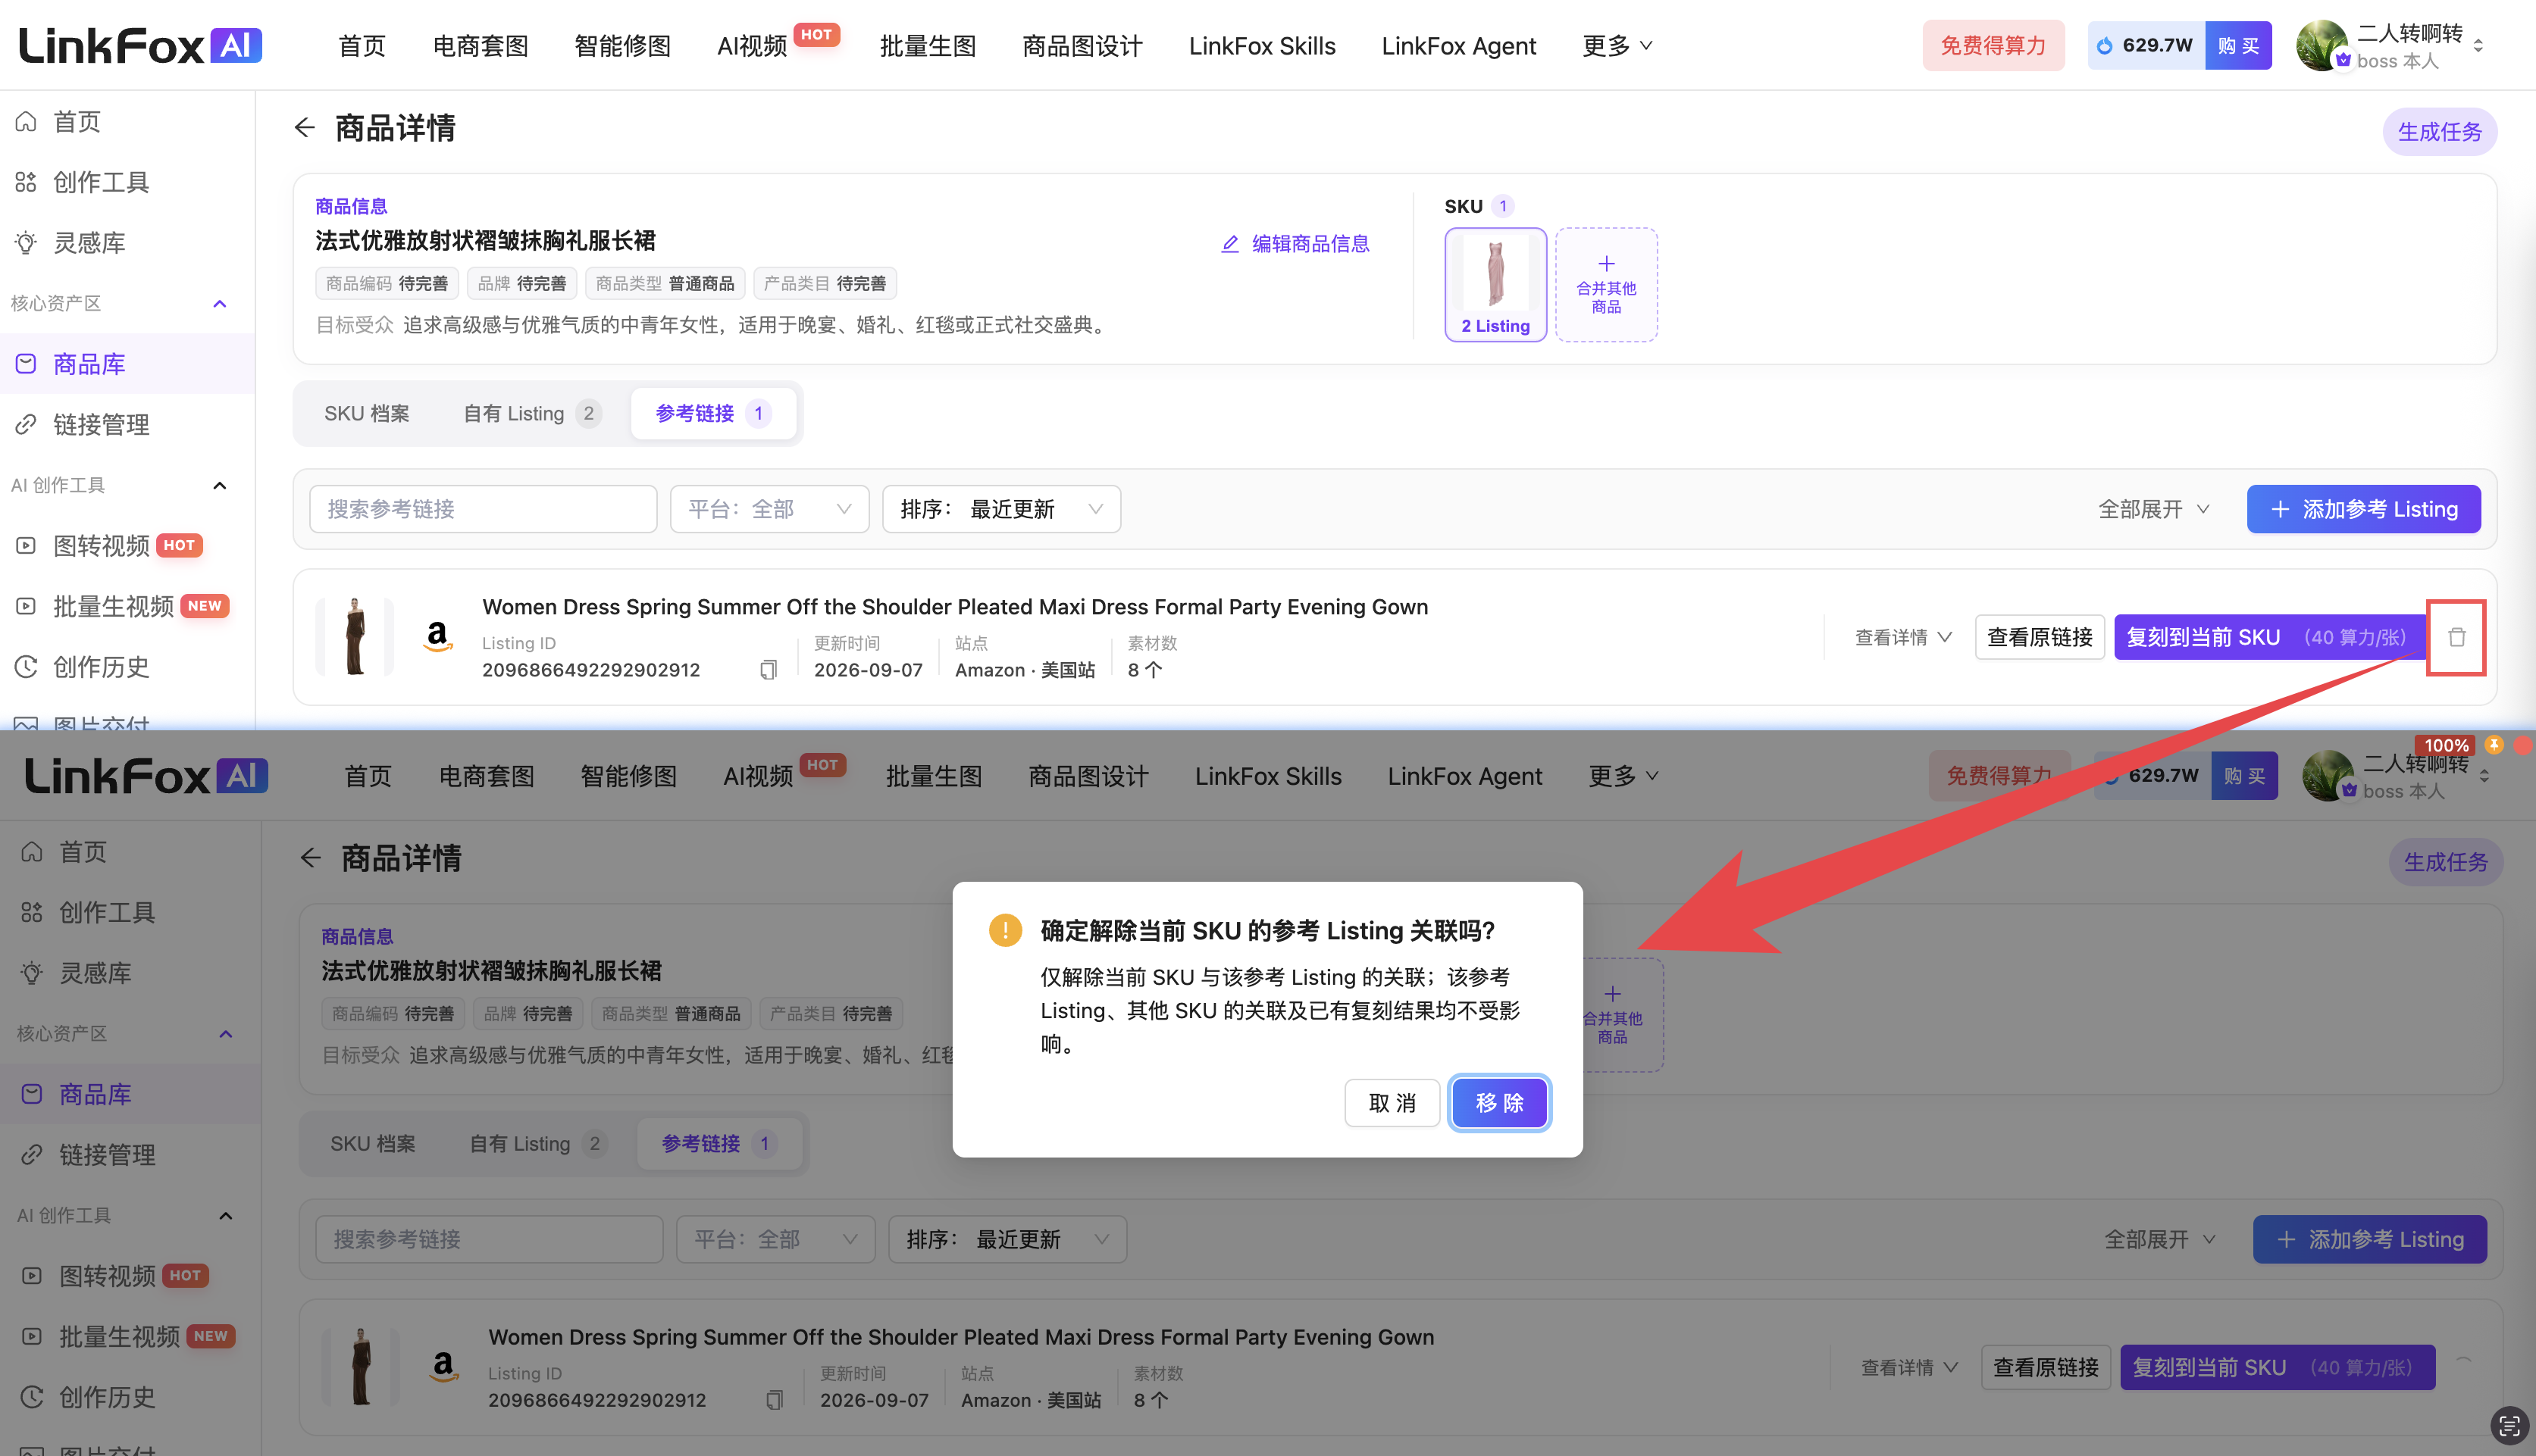Click 免费得算力 in the undimmed top bar
Viewport: 2536px width, 1456px height.
click(1993, 46)
